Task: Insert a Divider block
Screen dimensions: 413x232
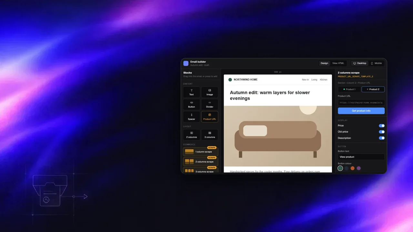Action: click(210, 104)
